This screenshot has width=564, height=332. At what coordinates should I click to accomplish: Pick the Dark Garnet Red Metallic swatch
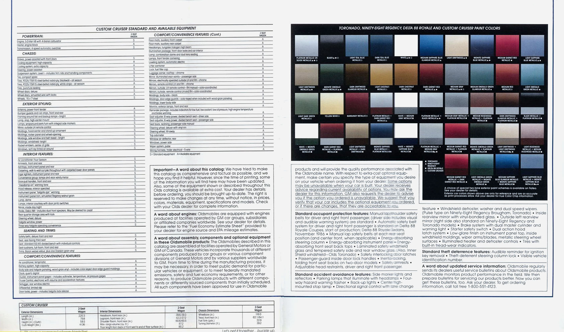[431, 75]
